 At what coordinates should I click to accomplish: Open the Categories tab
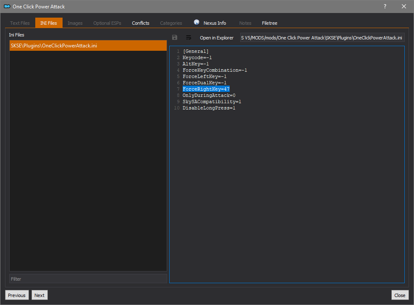171,23
